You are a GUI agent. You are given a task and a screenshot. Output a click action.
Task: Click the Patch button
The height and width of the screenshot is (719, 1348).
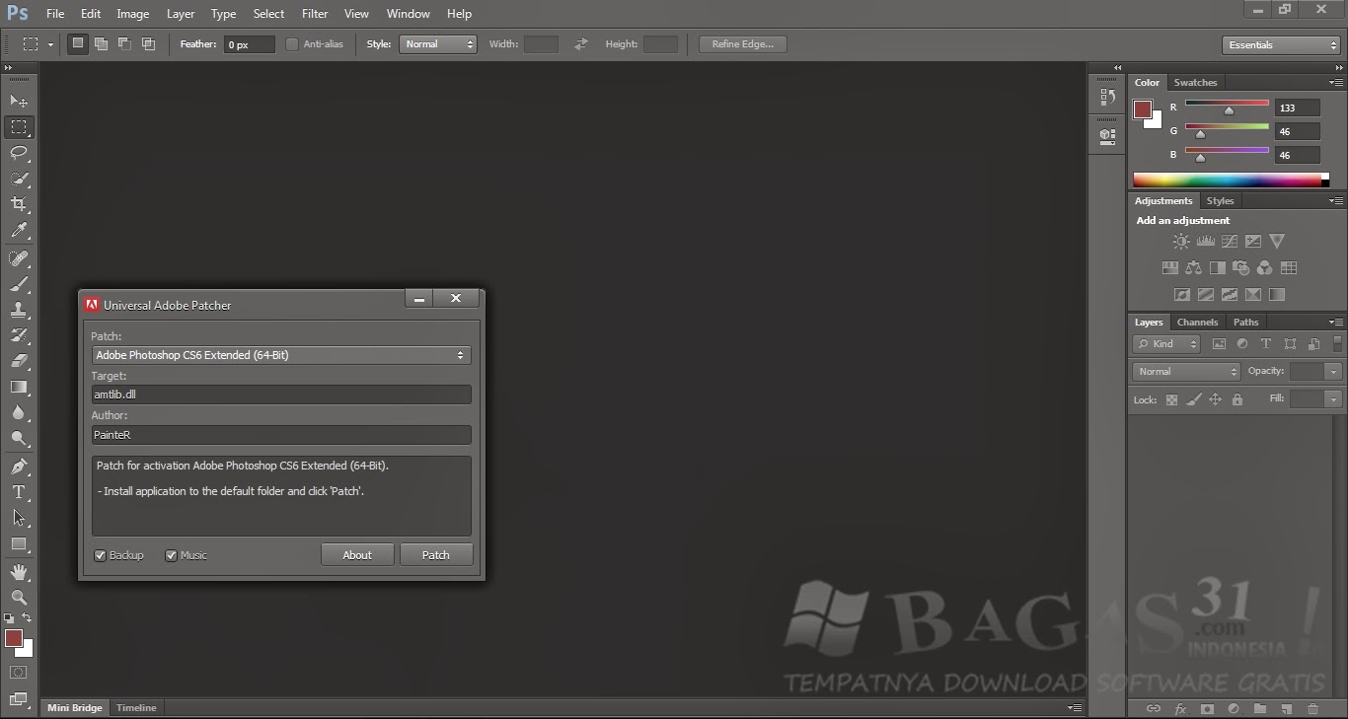coord(436,555)
